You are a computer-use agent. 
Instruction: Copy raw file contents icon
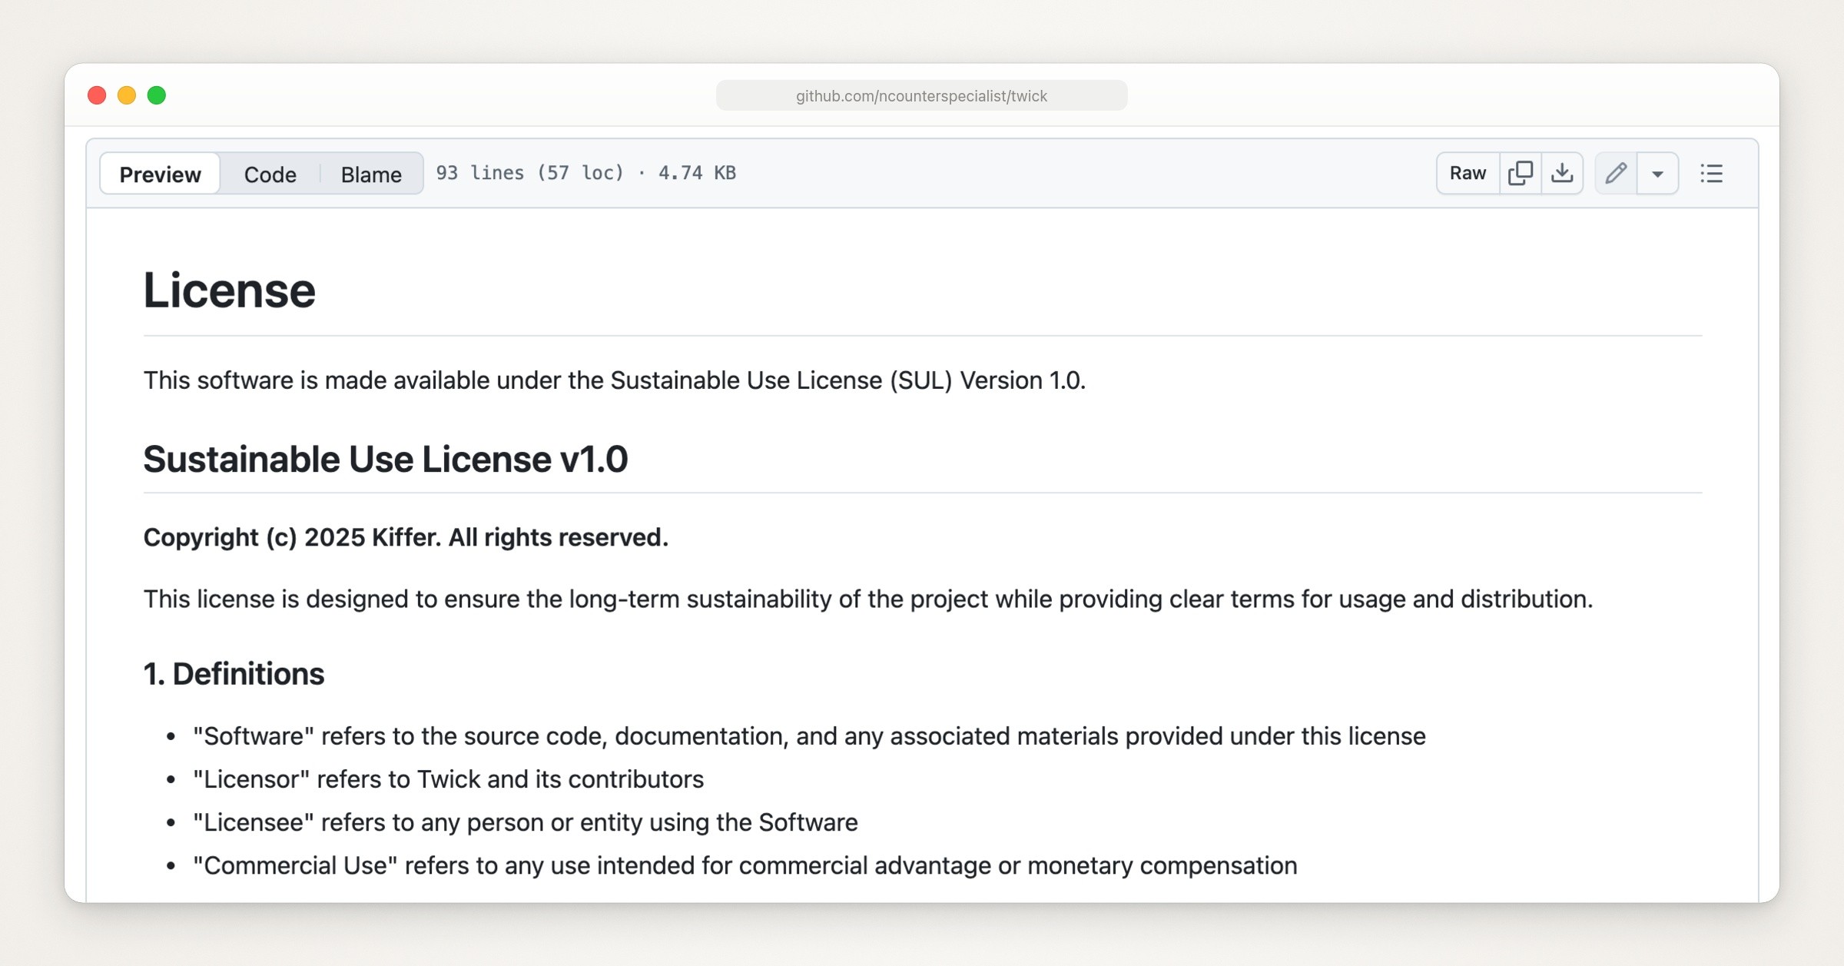pyautogui.click(x=1521, y=173)
